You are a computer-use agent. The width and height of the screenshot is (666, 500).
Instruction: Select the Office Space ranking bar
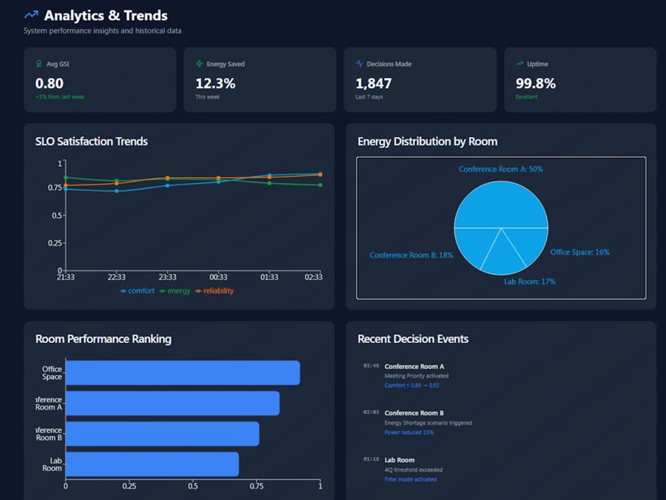click(183, 373)
